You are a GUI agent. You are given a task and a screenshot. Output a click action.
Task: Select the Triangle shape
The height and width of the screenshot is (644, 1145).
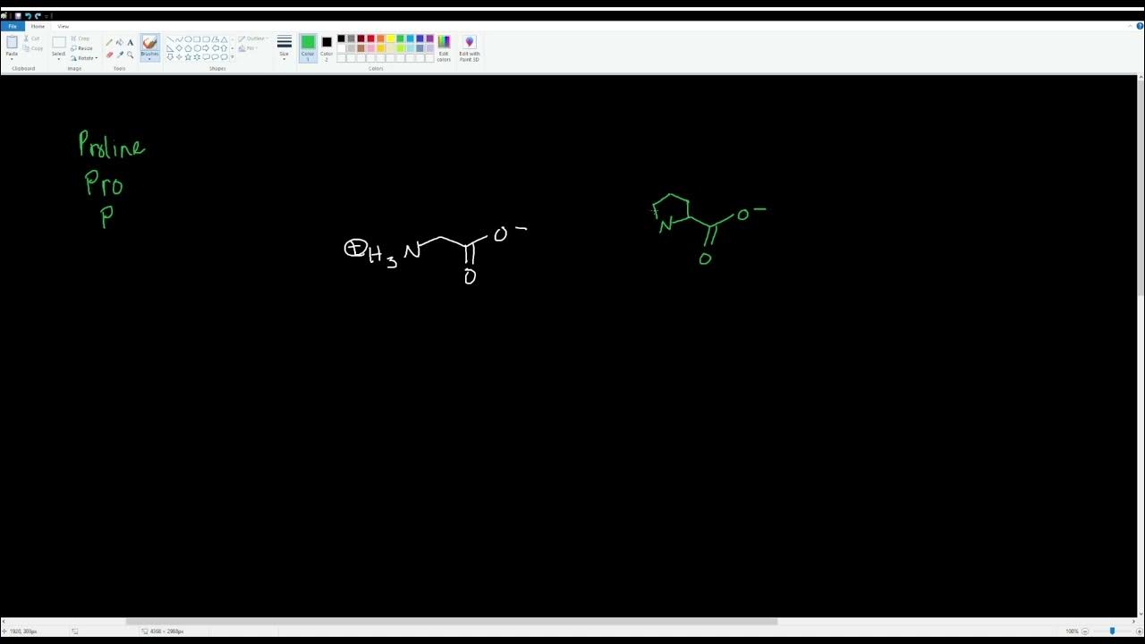[224, 39]
